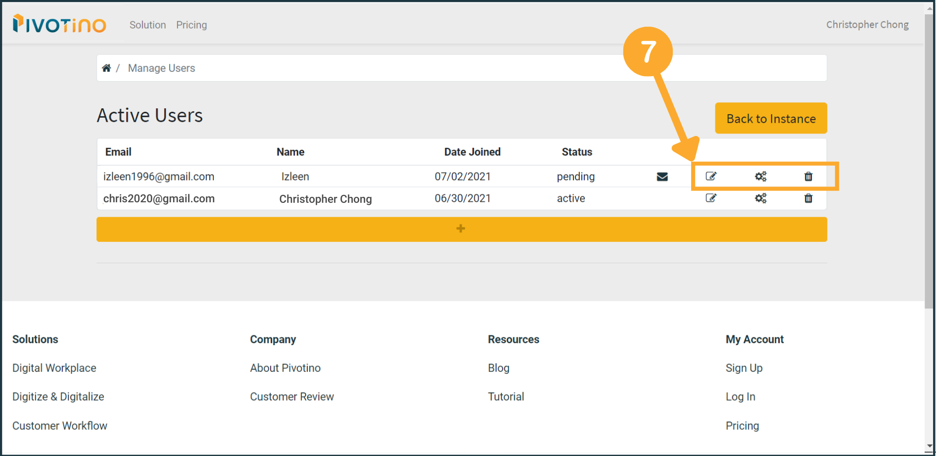Click Back to Instance button

click(770, 119)
